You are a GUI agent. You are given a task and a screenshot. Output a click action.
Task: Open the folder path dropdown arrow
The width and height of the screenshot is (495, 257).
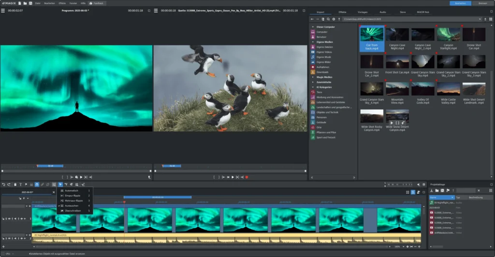click(480, 19)
